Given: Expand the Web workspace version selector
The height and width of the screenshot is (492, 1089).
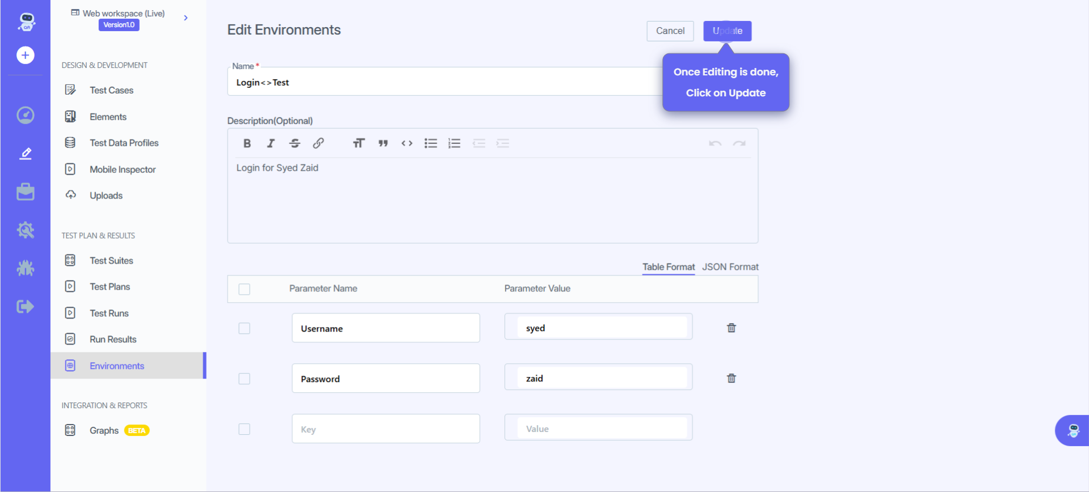Looking at the screenshot, I should pos(186,18).
